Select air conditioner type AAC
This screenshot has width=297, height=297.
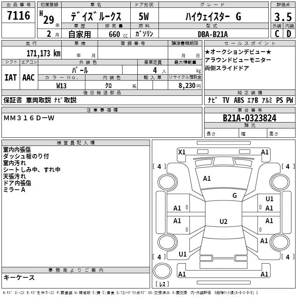[29, 78]
